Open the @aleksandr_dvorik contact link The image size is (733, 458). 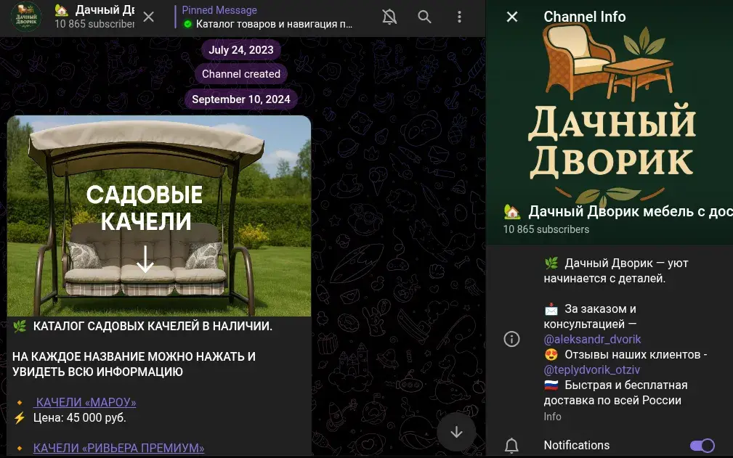pos(592,339)
